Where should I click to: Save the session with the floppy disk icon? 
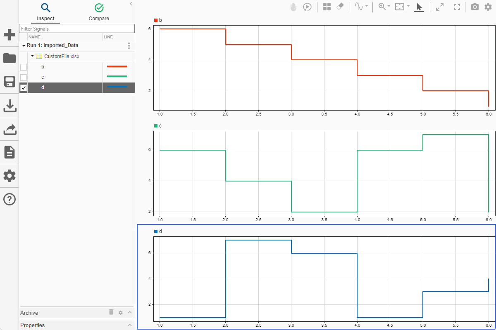pos(10,82)
